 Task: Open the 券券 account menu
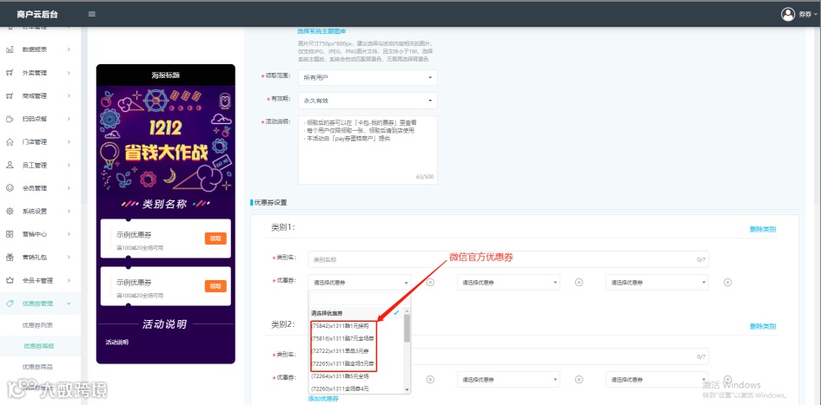tap(799, 15)
